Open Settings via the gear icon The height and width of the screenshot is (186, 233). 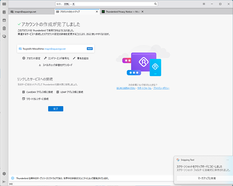pyautogui.click(x=4, y=174)
